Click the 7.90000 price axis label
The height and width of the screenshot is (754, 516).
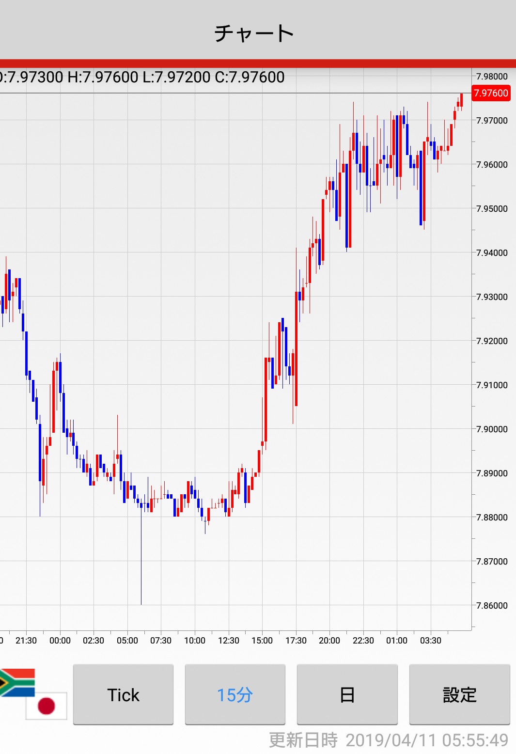pyautogui.click(x=492, y=429)
